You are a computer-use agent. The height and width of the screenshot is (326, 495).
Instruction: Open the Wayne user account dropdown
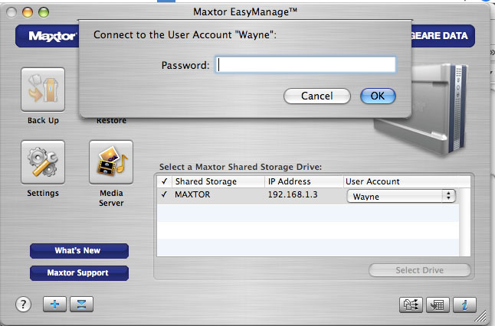(x=401, y=196)
